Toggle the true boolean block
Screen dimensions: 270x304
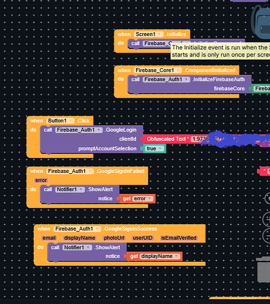(154, 148)
